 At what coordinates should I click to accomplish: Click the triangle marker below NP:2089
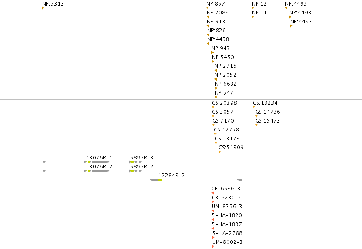[208, 17]
